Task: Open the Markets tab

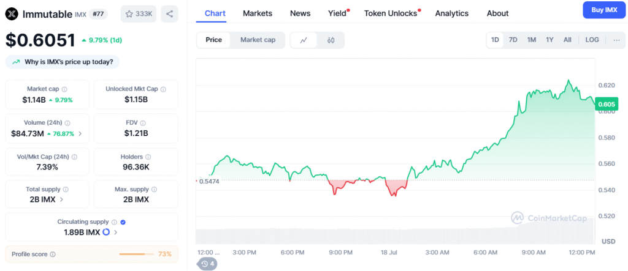Action: (258, 13)
